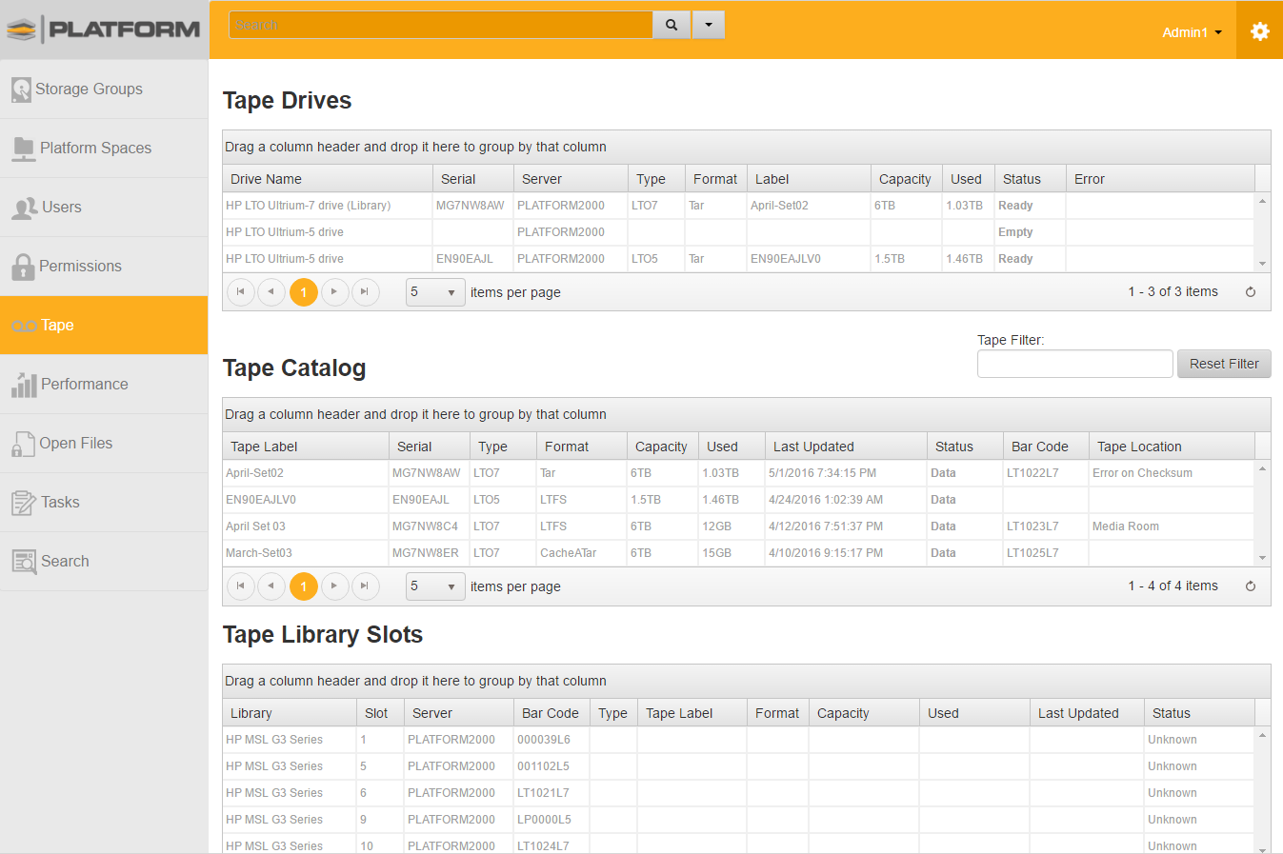The image size is (1283, 854).
Task: Sort Tape Catalog by Capacity column
Action: tap(661, 447)
